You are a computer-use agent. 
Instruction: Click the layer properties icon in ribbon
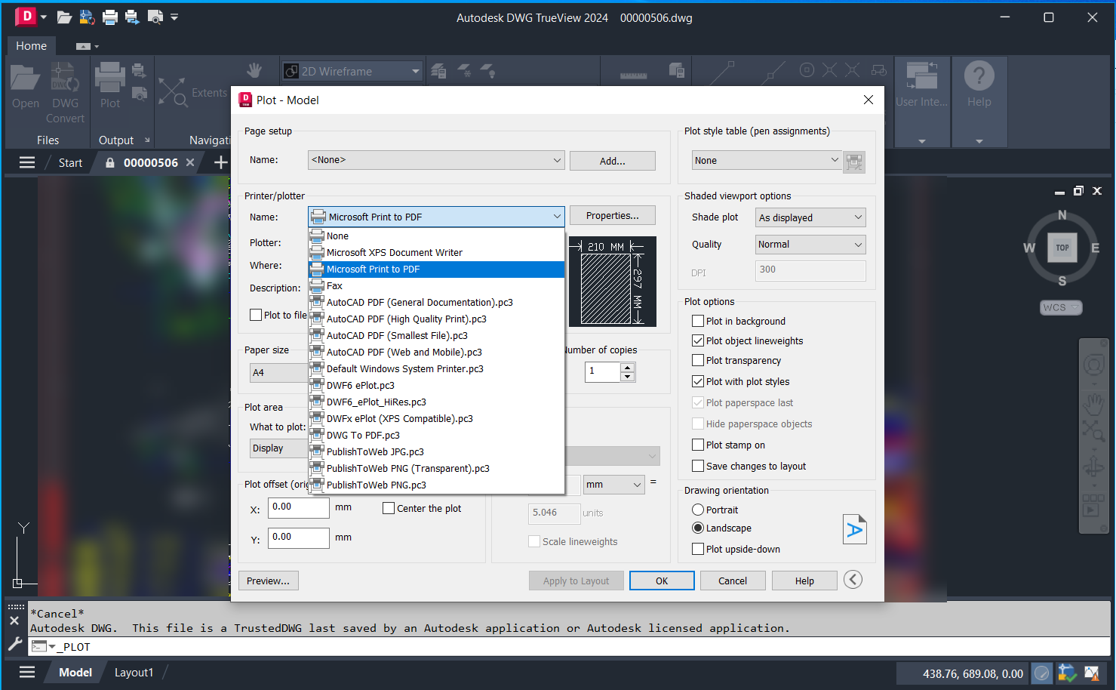438,71
